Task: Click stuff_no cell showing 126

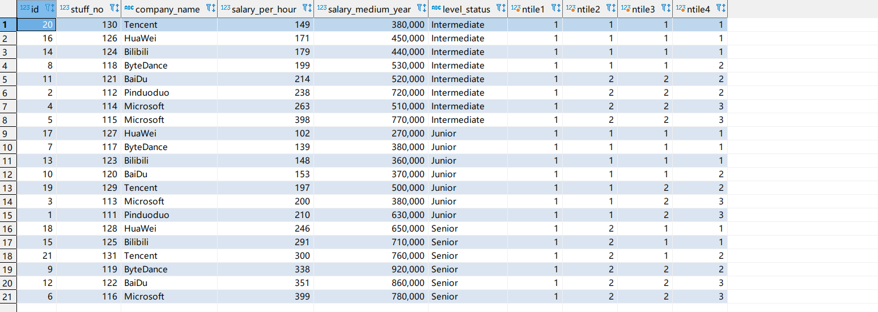Action: pyautogui.click(x=88, y=38)
